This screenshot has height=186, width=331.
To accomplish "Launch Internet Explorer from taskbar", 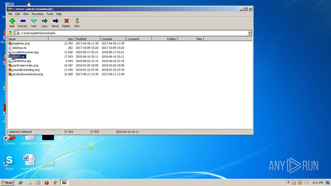I will click(21, 183).
